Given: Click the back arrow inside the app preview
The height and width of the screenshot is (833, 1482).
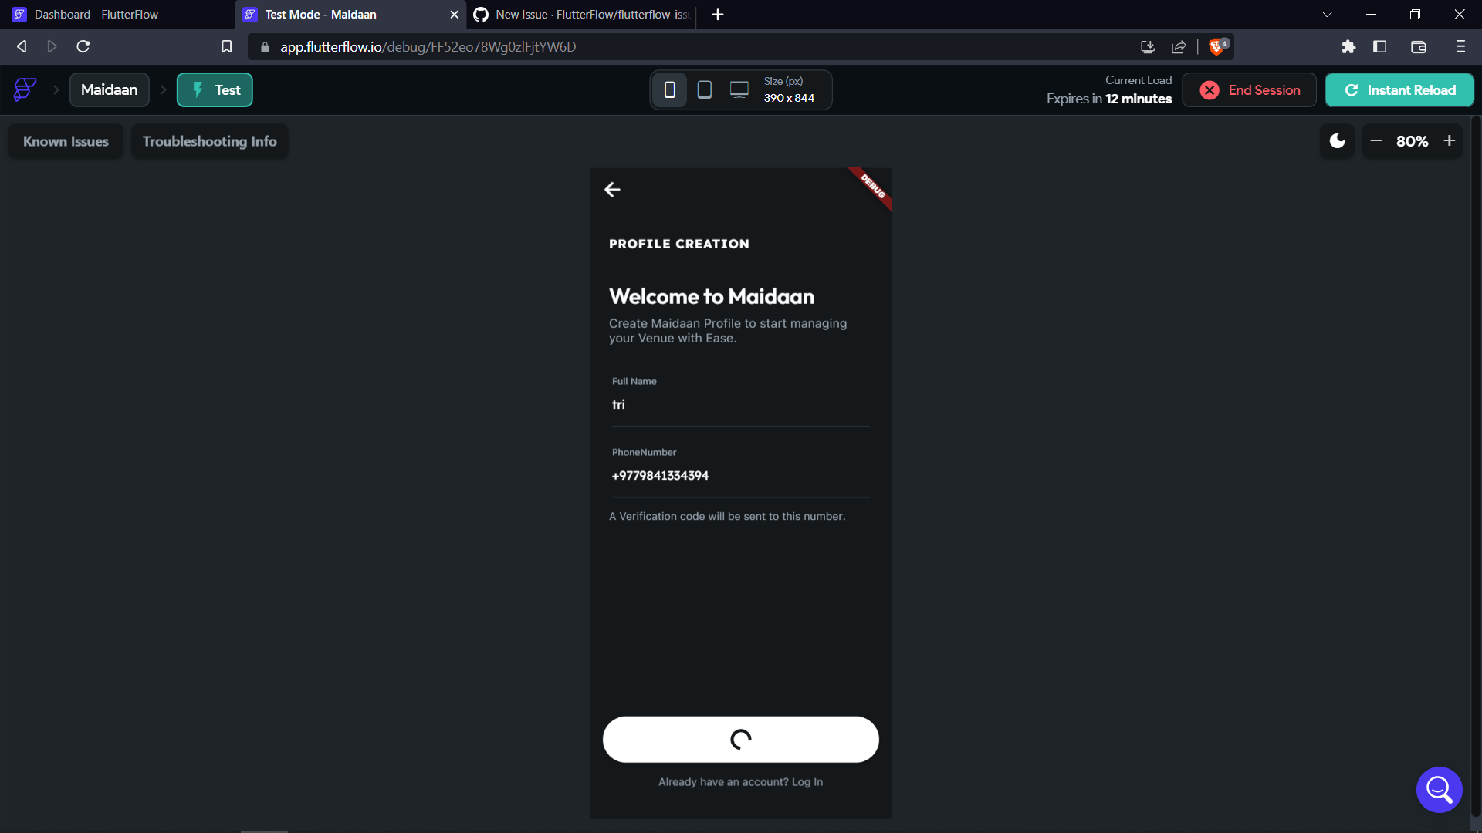Looking at the screenshot, I should 613,189.
